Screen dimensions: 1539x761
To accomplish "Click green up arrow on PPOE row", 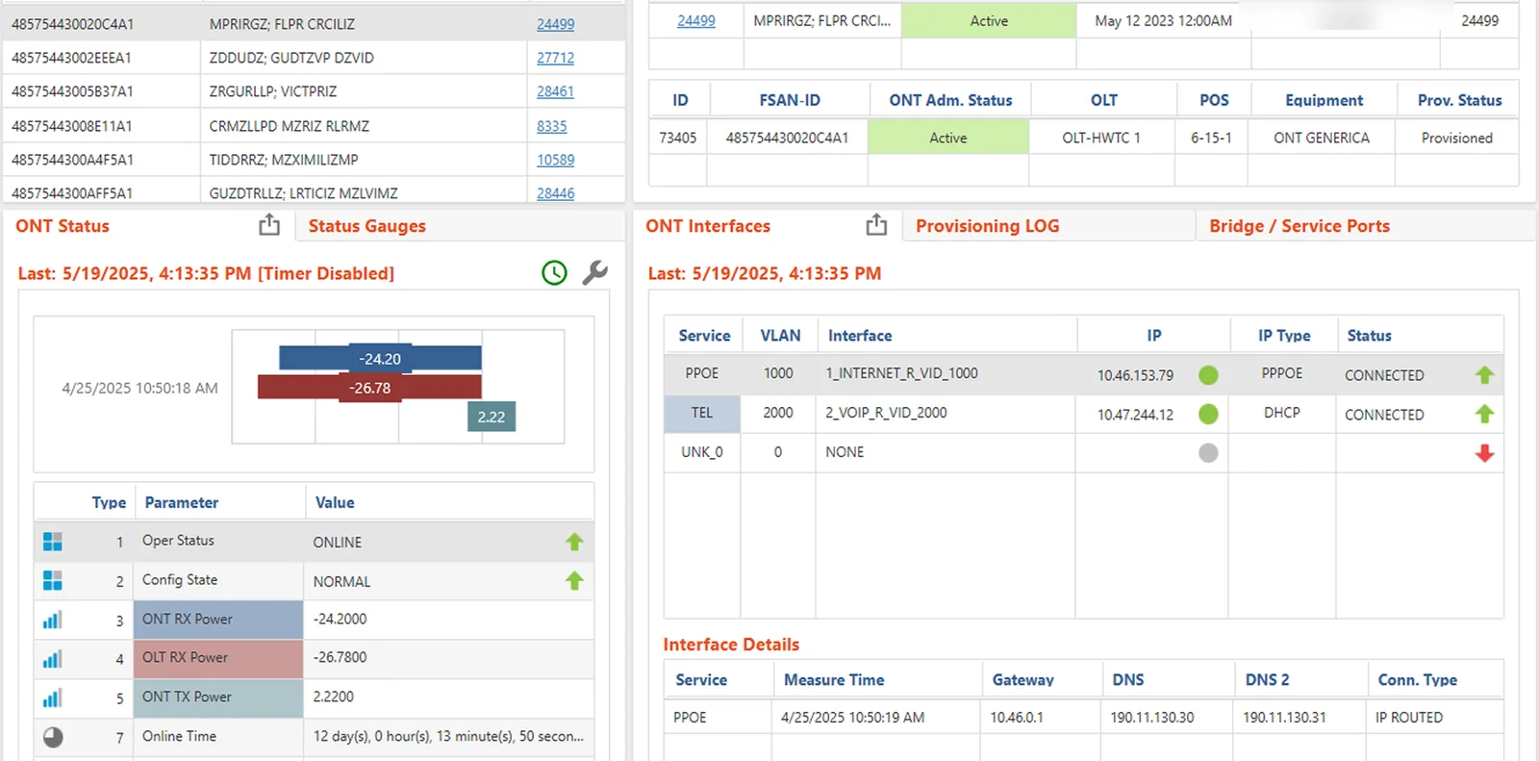I will tap(1484, 375).
